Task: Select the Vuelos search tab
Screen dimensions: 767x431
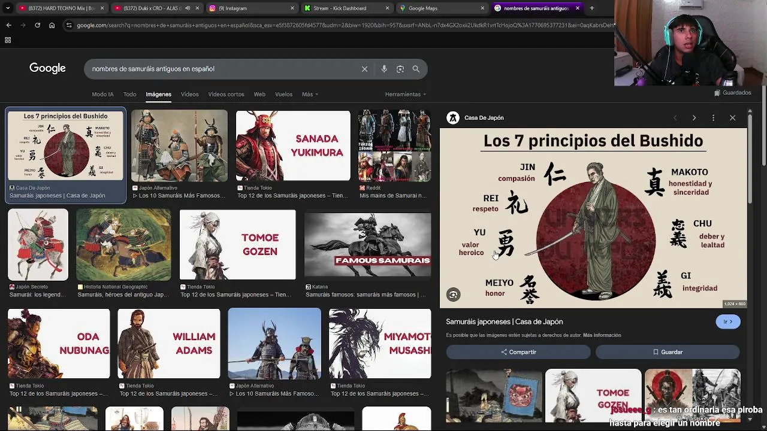Action: 283,95
